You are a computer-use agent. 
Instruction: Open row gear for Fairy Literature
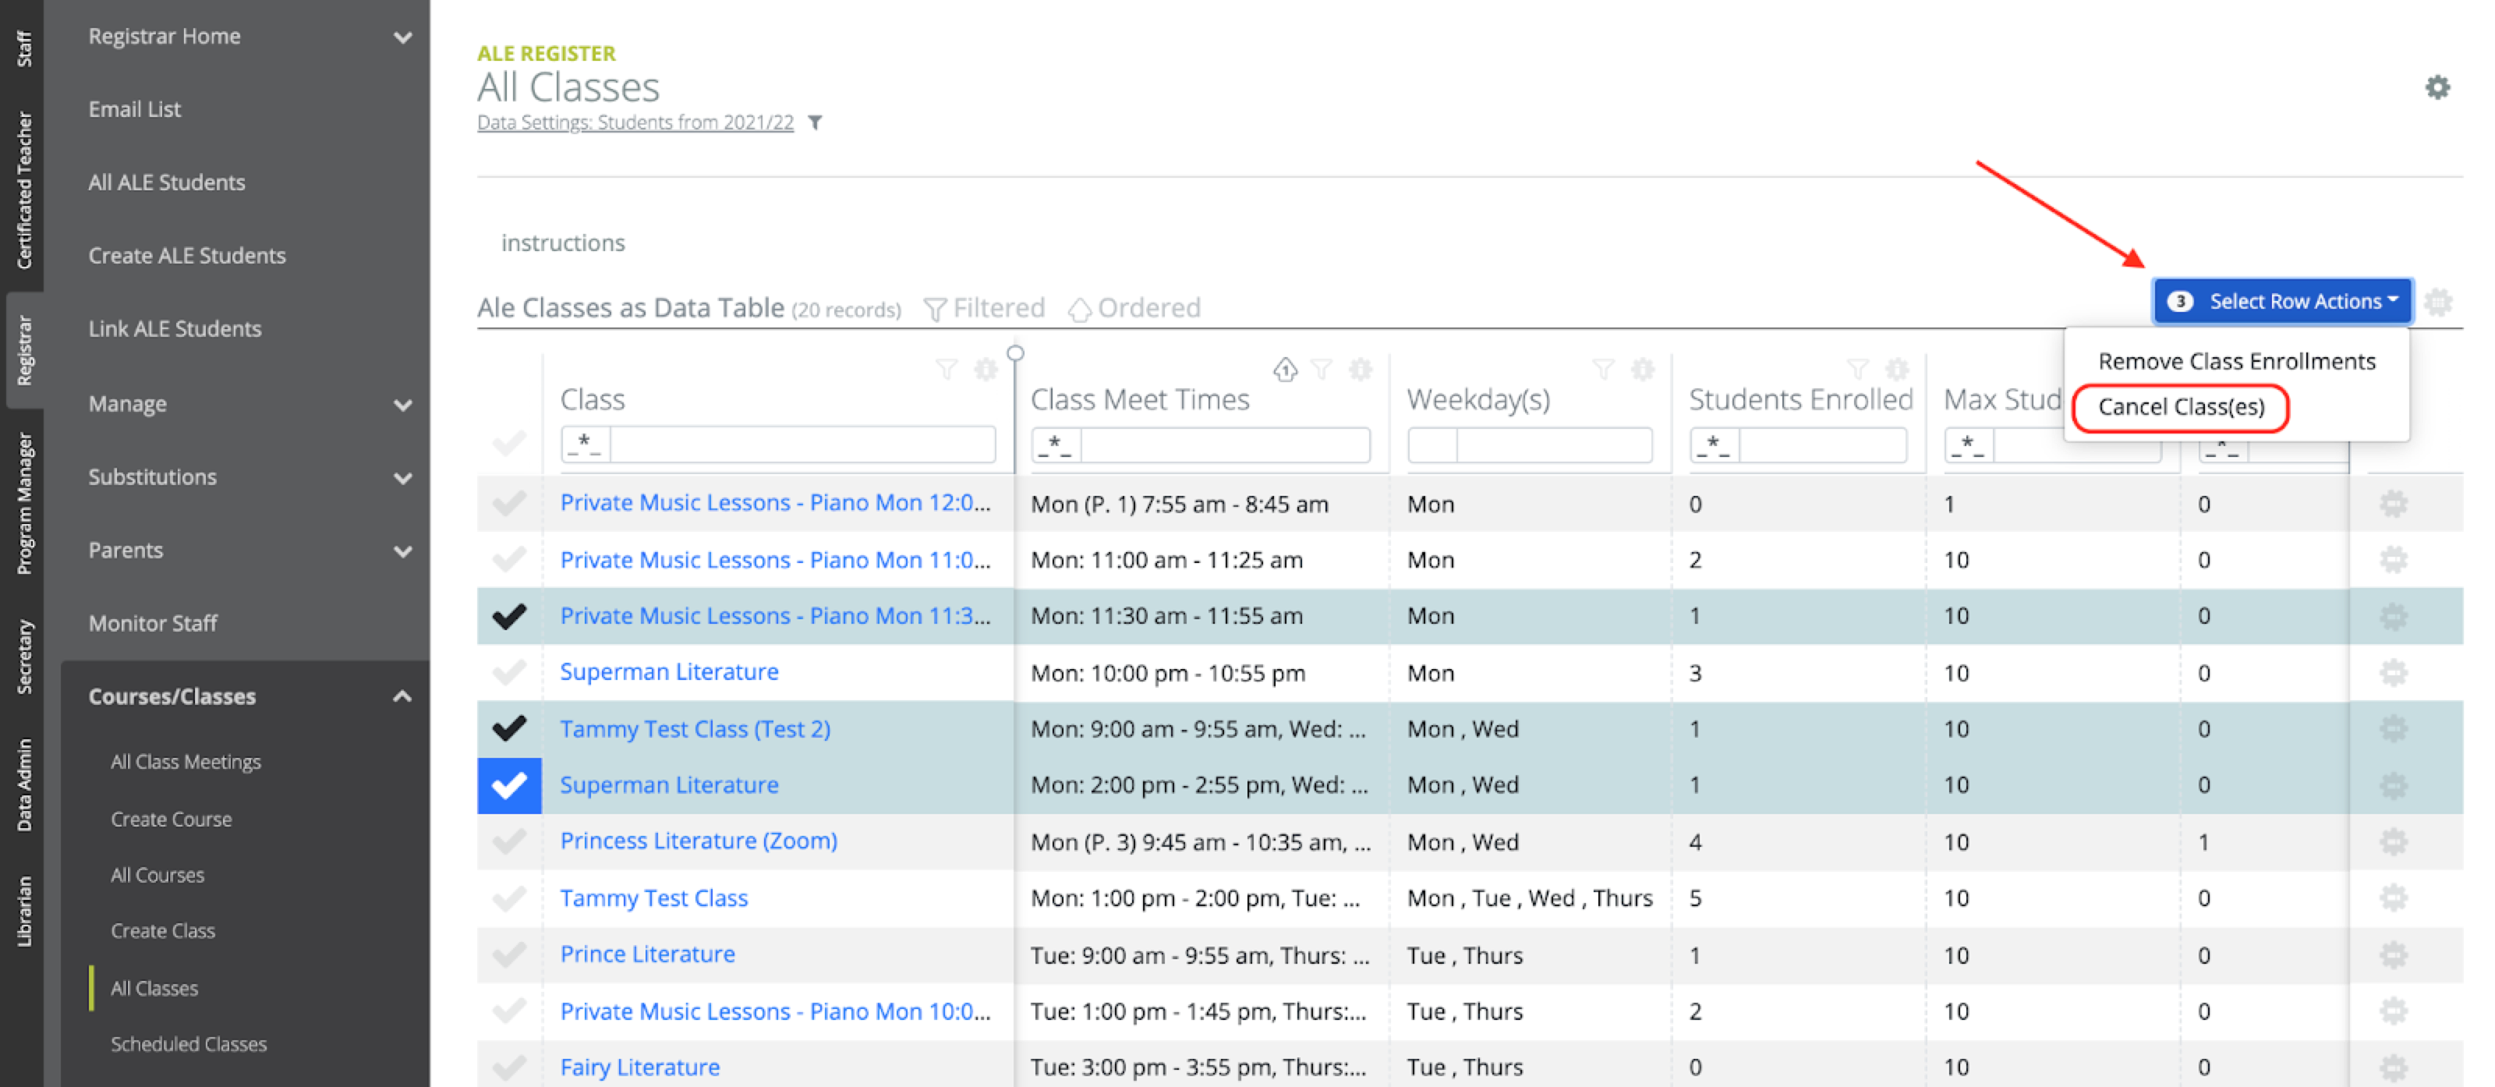tap(2394, 1068)
